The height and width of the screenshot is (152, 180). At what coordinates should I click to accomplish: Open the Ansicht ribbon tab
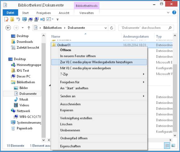[x=64, y=13]
